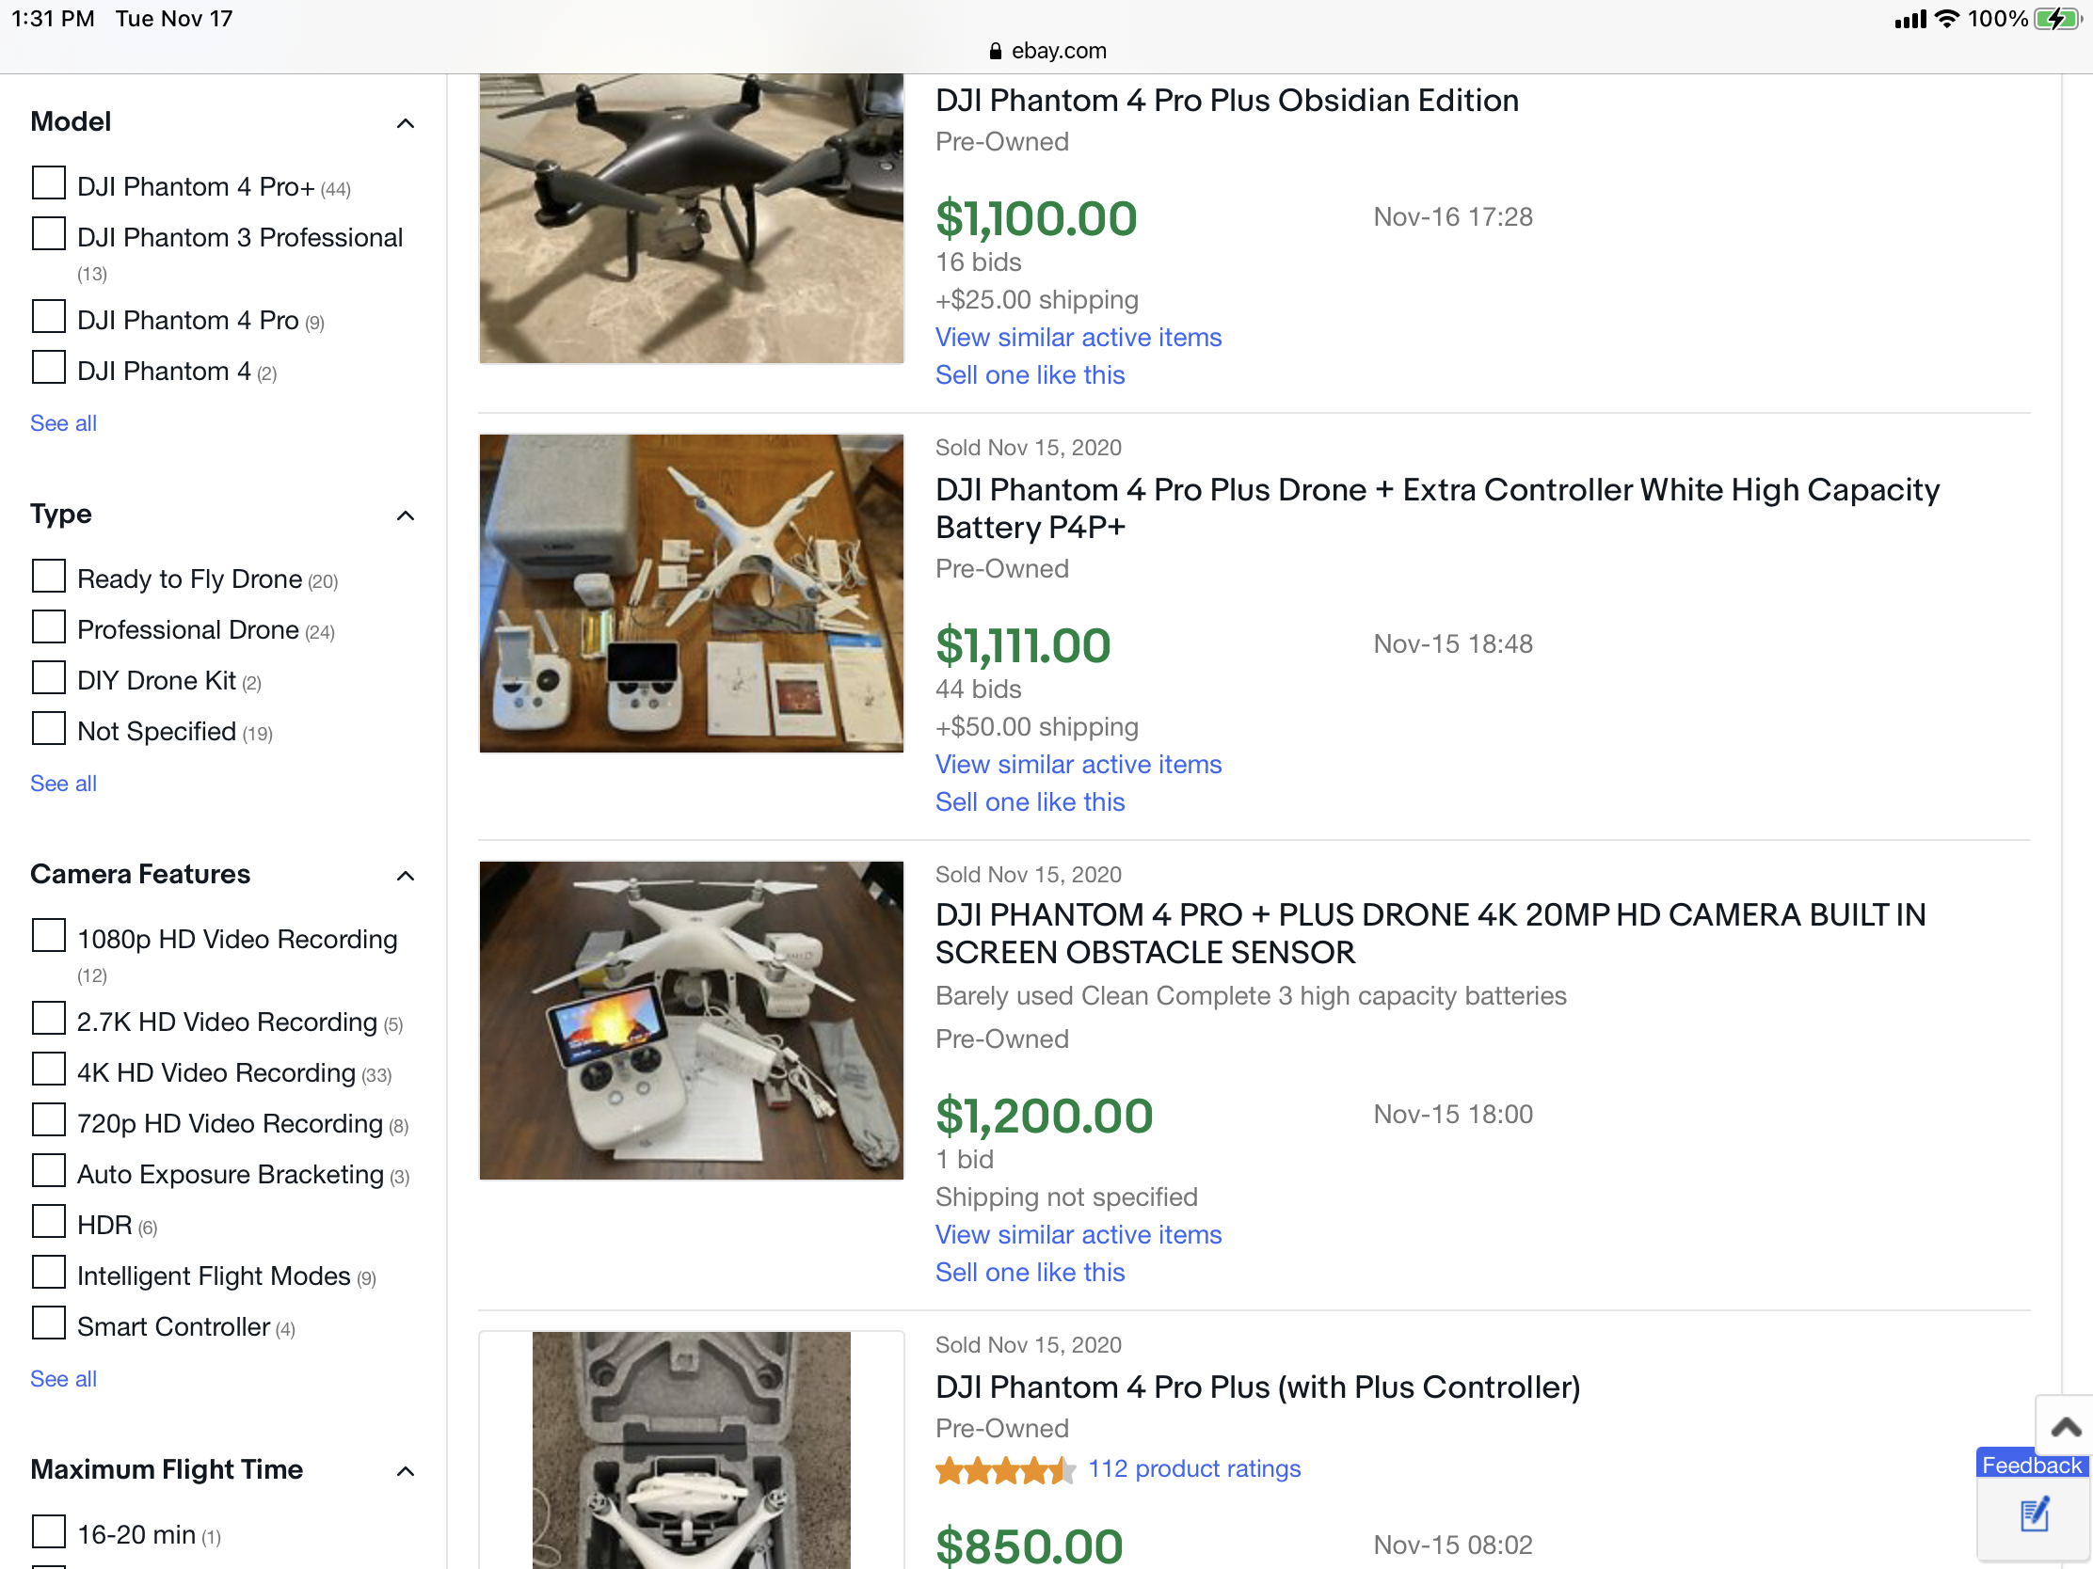Screen dimensions: 2093x1569
Task: Collapse the Type filter section
Action: click(x=405, y=515)
